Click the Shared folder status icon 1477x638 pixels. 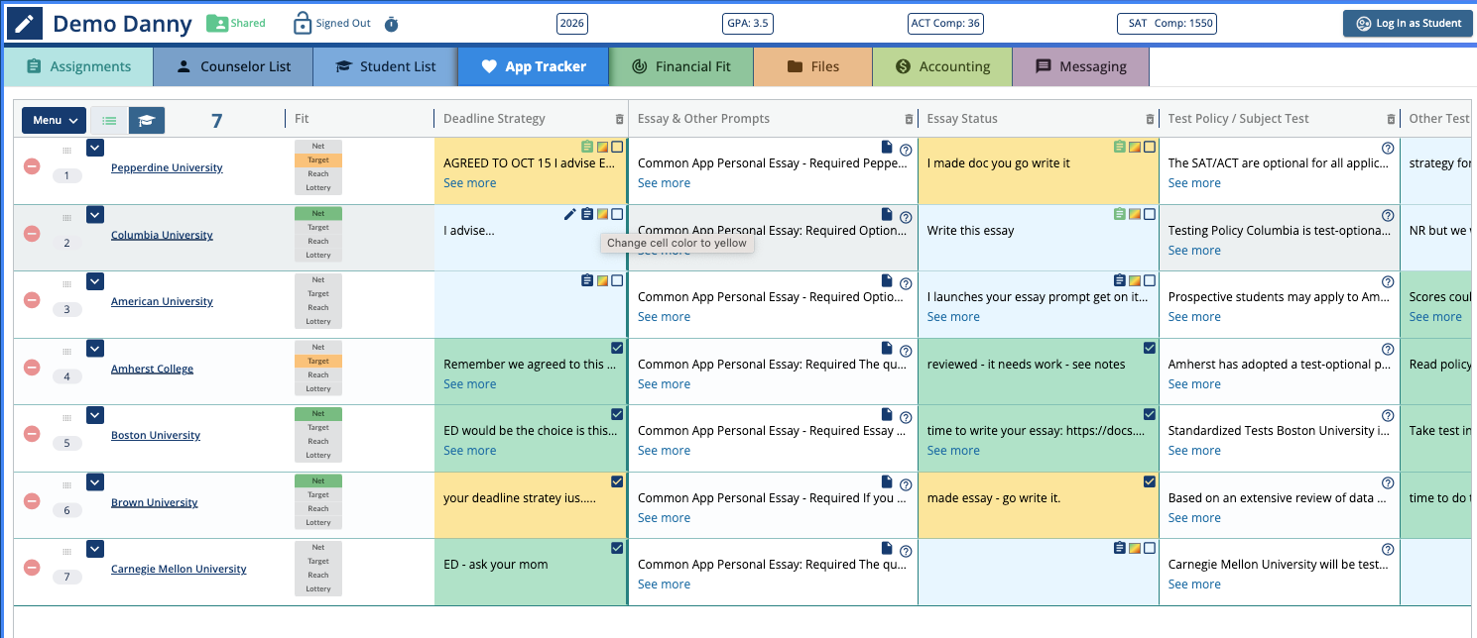tap(216, 23)
